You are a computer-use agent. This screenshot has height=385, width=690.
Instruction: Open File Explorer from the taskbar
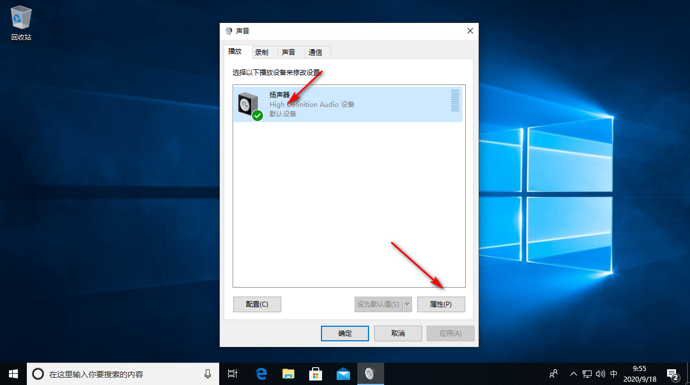point(289,374)
